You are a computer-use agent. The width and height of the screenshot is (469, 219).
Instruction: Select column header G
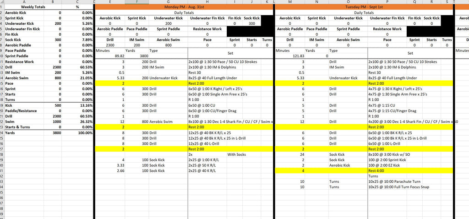(x=168, y=2)
